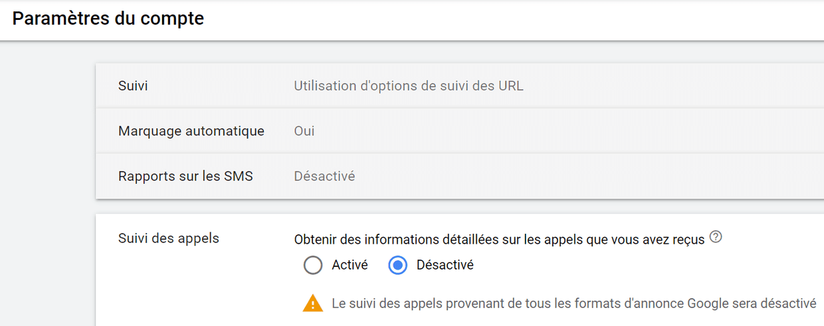Click the Suivi des appels section label
Image resolution: width=824 pixels, height=326 pixels.
(169, 238)
